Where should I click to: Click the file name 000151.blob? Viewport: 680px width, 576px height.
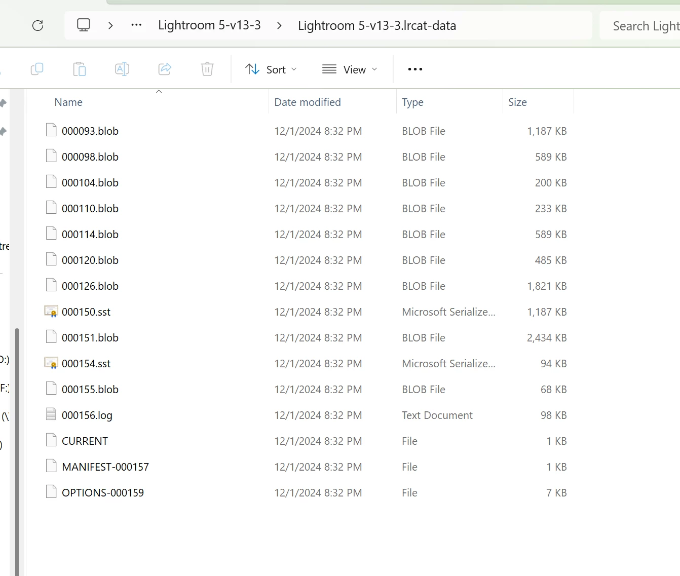coord(90,338)
